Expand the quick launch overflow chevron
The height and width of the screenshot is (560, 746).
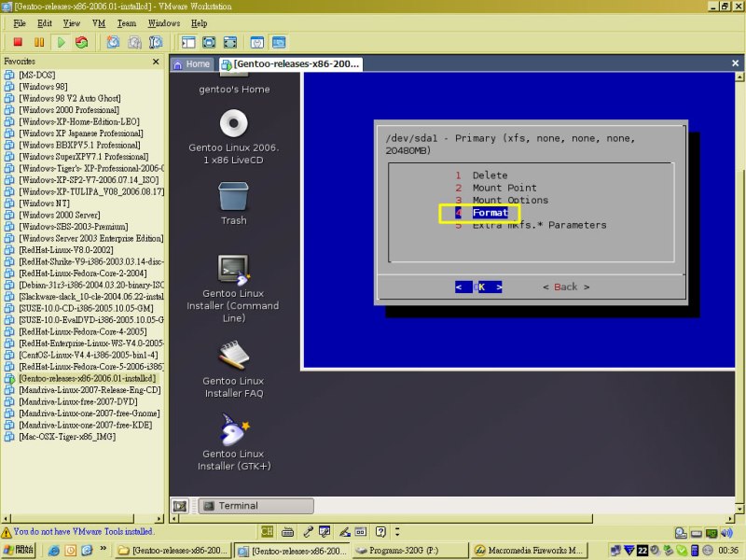click(x=103, y=549)
